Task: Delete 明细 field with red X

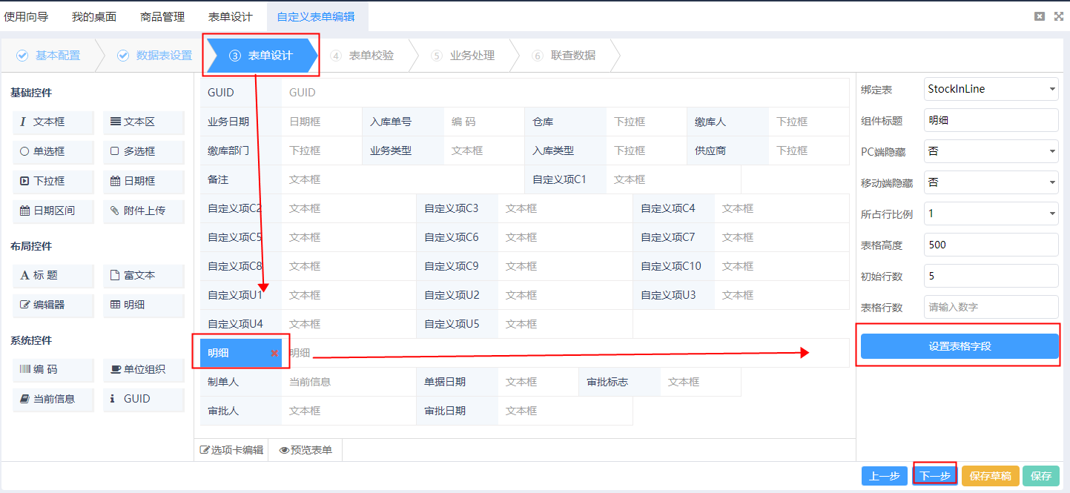Action: point(274,354)
